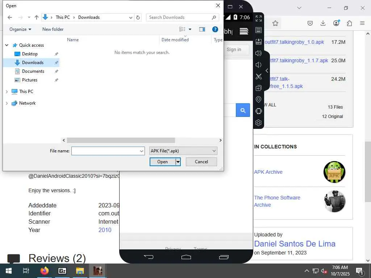Open the Open button's split arrow
The image size is (371, 278).
178,162
